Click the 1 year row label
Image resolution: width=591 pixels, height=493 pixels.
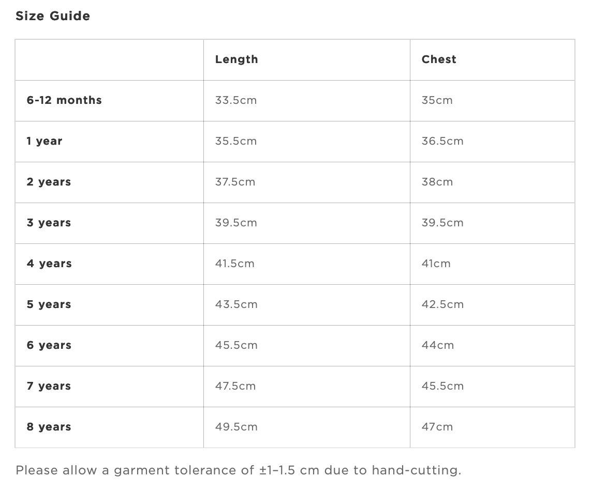point(45,141)
